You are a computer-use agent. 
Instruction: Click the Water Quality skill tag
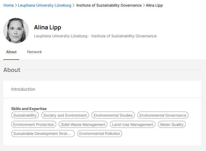[x=172, y=124]
